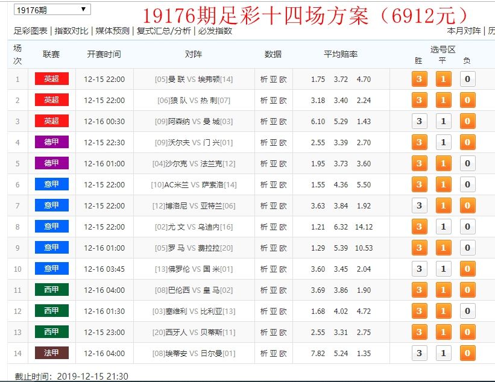495x382 pixels.
Task: Toggle win (3) for 西牙人 VS 贝蒂斯
Action: (419, 332)
